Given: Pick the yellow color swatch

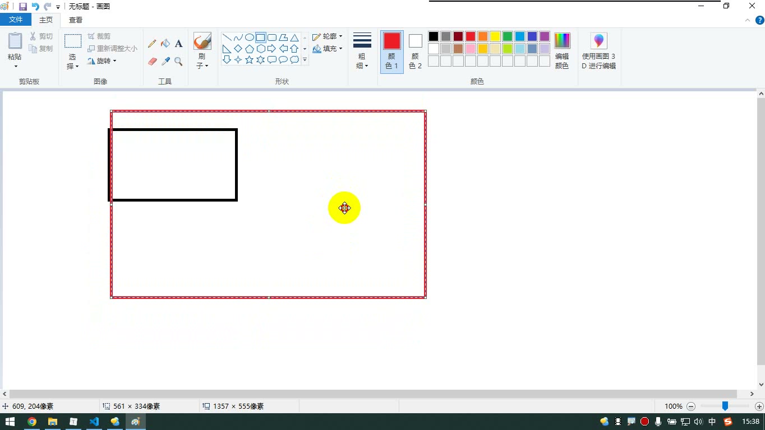Looking at the screenshot, I should click(495, 36).
